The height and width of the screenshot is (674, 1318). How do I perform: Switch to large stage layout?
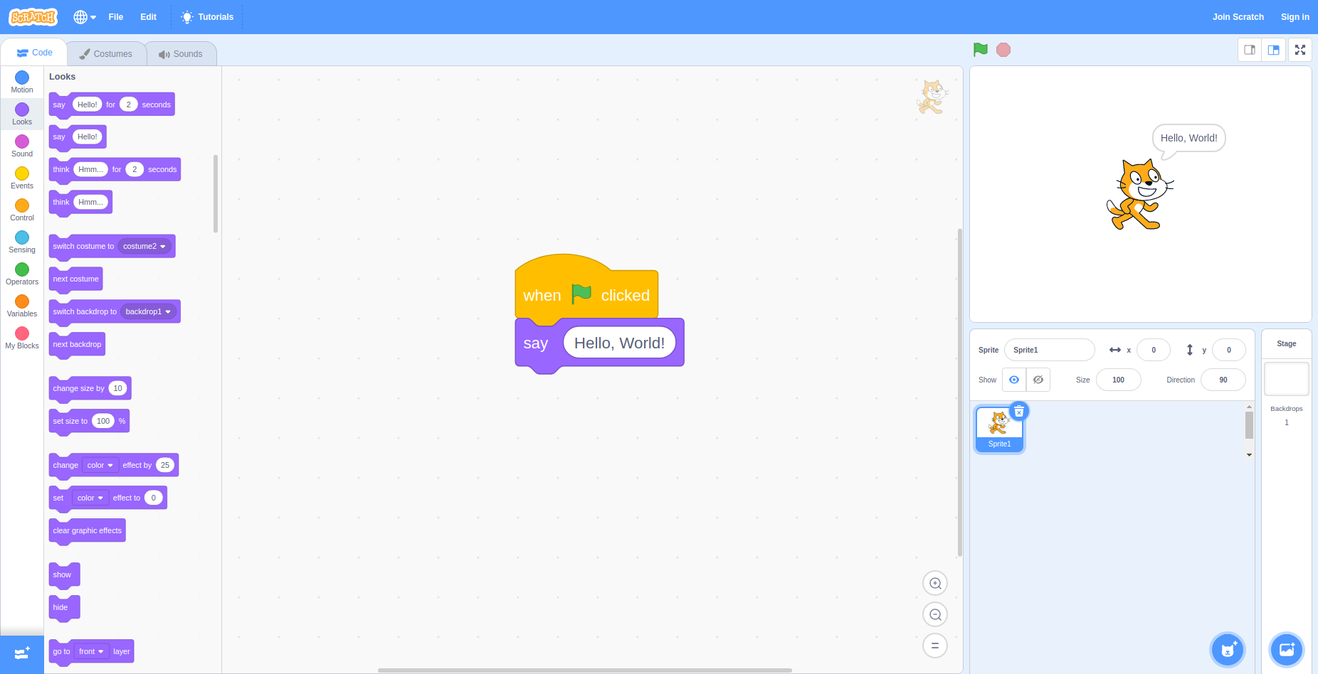click(x=1274, y=50)
